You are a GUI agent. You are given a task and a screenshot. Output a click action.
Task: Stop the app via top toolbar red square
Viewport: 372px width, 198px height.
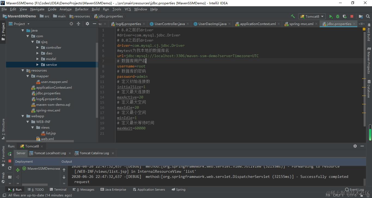pos(352,16)
